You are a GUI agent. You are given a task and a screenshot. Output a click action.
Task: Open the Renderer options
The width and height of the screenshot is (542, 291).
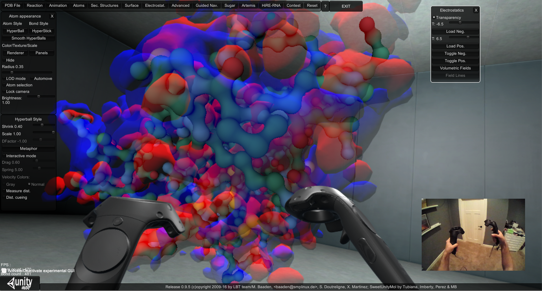(x=16, y=53)
